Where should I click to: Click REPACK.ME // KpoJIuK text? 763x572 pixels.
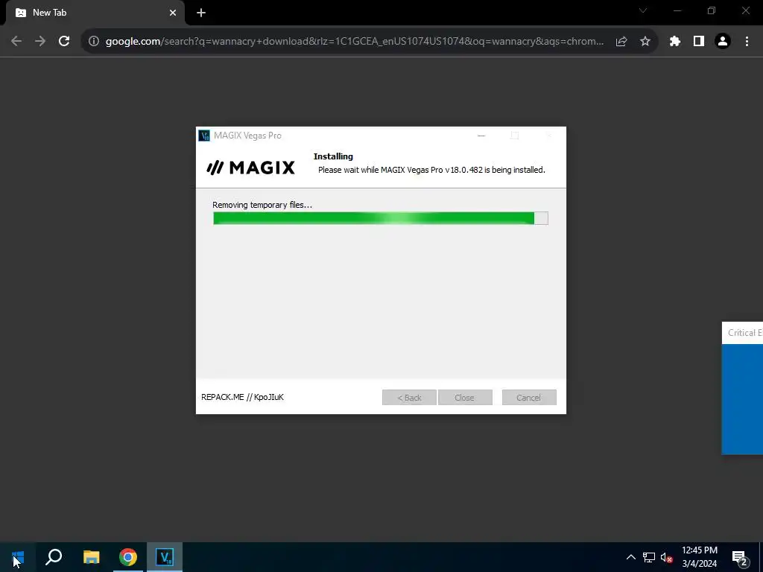[242, 398]
